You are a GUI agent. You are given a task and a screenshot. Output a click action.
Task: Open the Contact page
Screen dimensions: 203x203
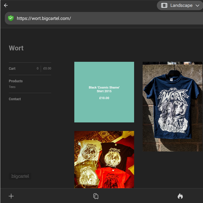tap(15, 99)
